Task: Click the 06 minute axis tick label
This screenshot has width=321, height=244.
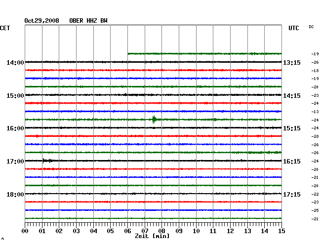Action: pyautogui.click(x=127, y=231)
